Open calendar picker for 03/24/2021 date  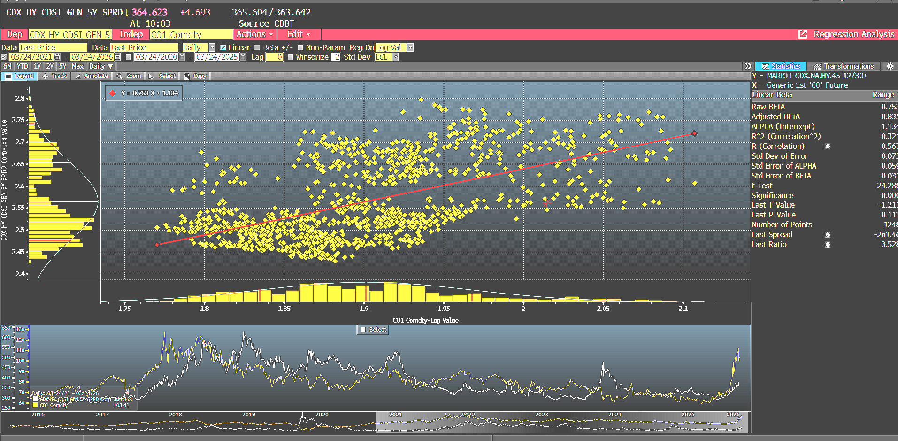57,57
